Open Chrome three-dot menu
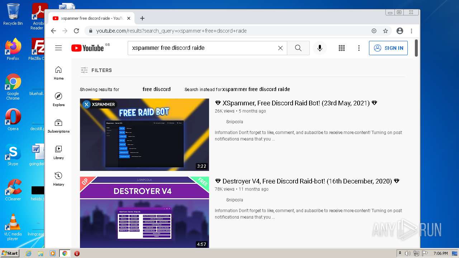The height and width of the screenshot is (258, 459). 411,31
